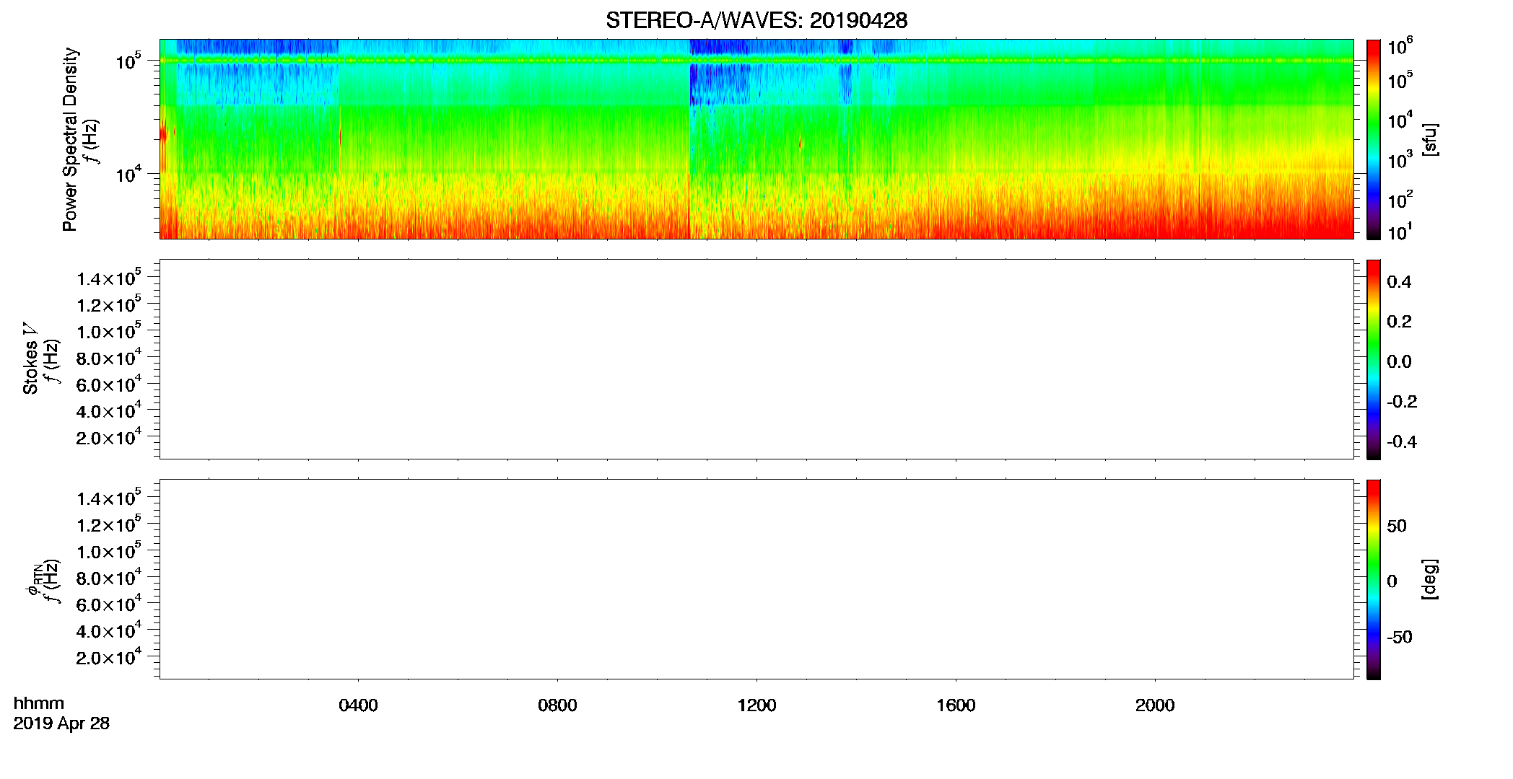The width and height of the screenshot is (1513, 779).
Task: Click 0.0 value on Stokes colorbar
Action: (x=1399, y=361)
